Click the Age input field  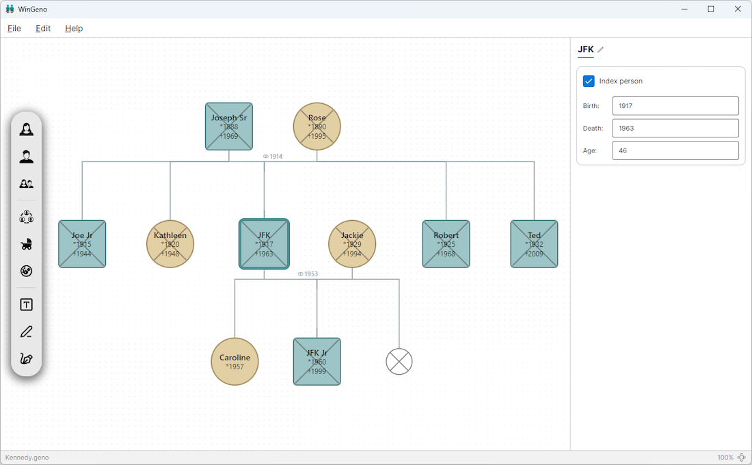pos(675,150)
